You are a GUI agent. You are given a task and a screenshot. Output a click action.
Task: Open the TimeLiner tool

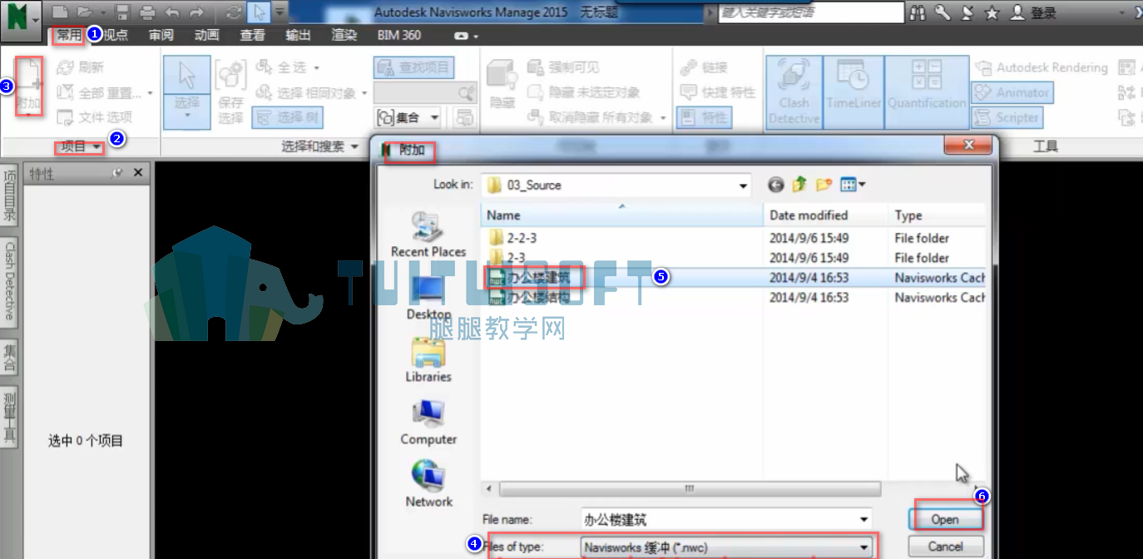click(x=853, y=92)
